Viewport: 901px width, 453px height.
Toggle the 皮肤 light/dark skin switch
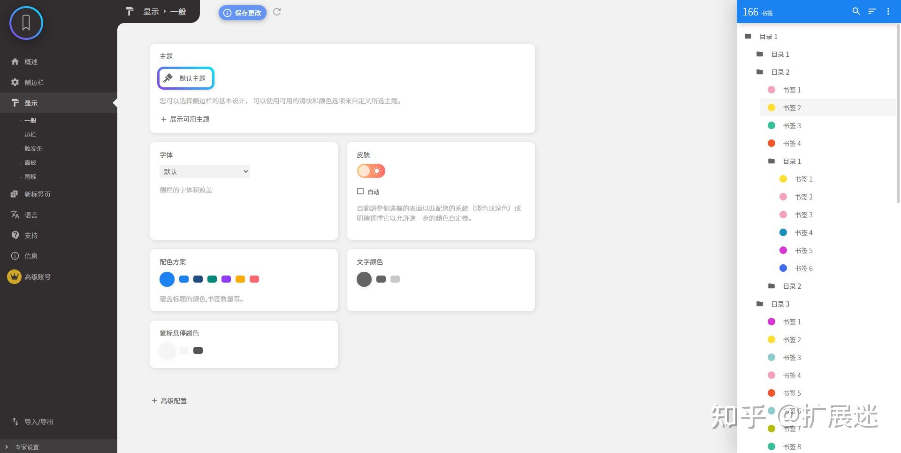(x=371, y=170)
